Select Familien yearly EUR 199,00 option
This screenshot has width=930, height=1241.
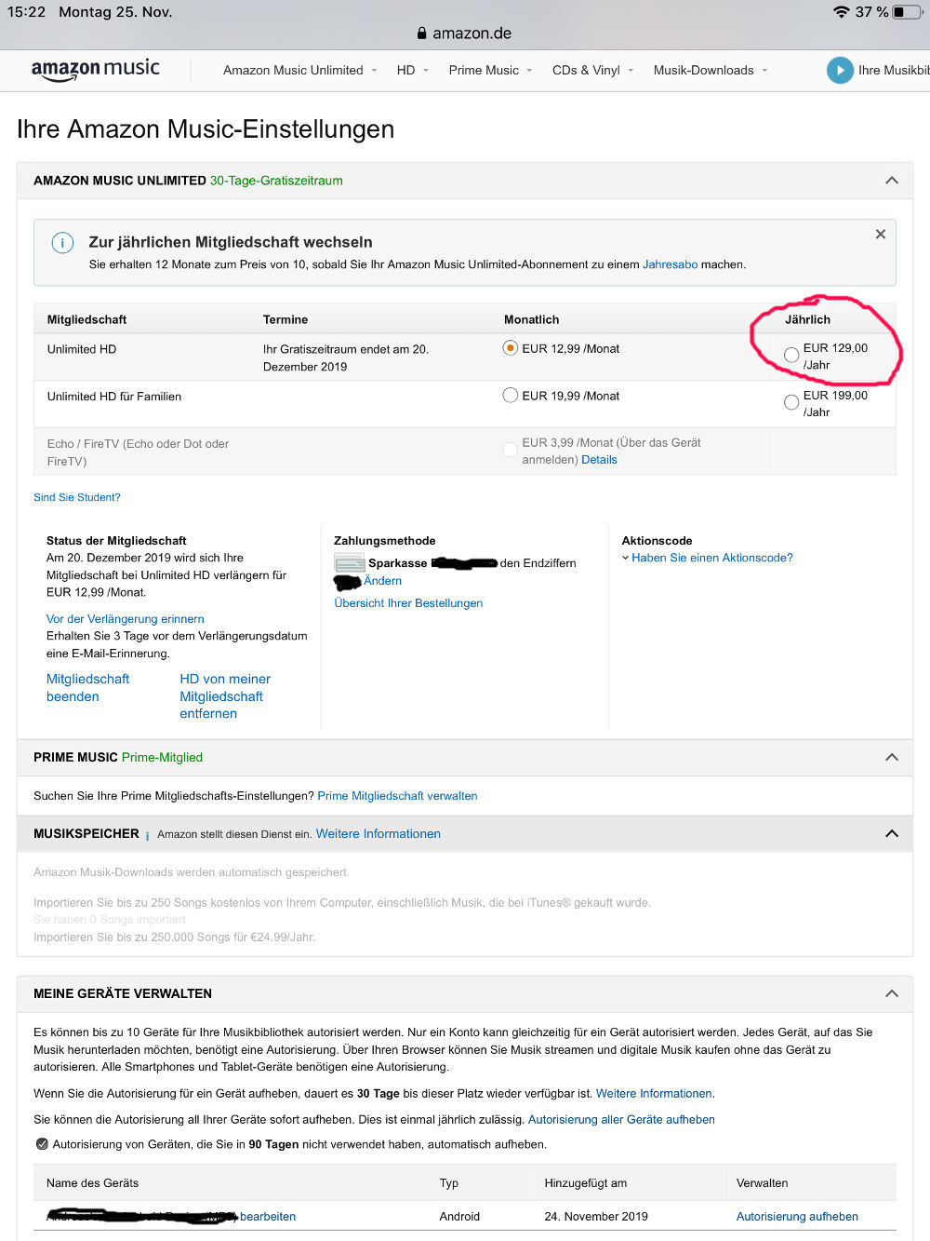point(791,402)
